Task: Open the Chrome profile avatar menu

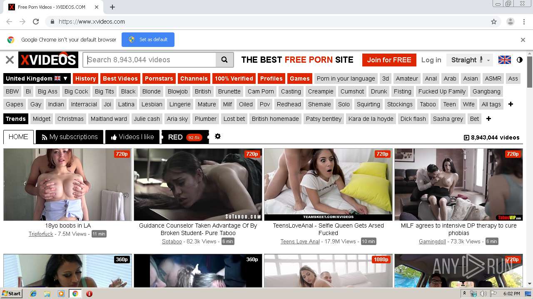Action: click(510, 22)
